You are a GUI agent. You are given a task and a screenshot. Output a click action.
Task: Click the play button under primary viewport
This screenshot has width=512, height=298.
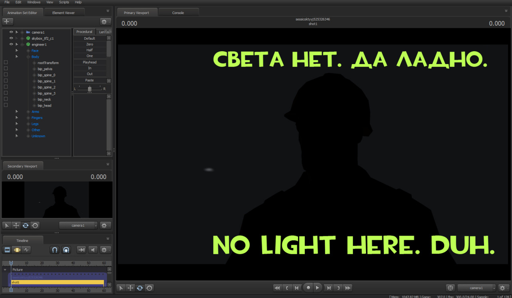point(317,288)
